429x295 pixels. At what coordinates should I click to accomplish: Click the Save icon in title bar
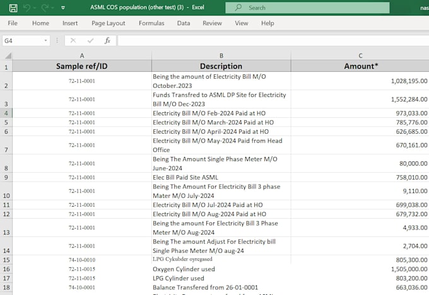point(13,8)
